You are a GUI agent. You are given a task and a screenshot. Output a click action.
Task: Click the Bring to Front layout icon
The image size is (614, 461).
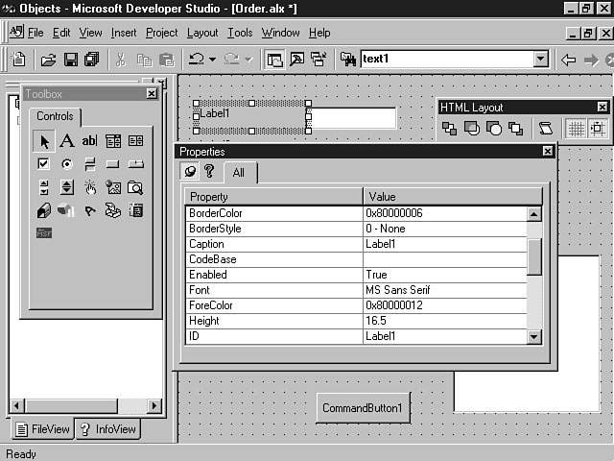tap(449, 128)
